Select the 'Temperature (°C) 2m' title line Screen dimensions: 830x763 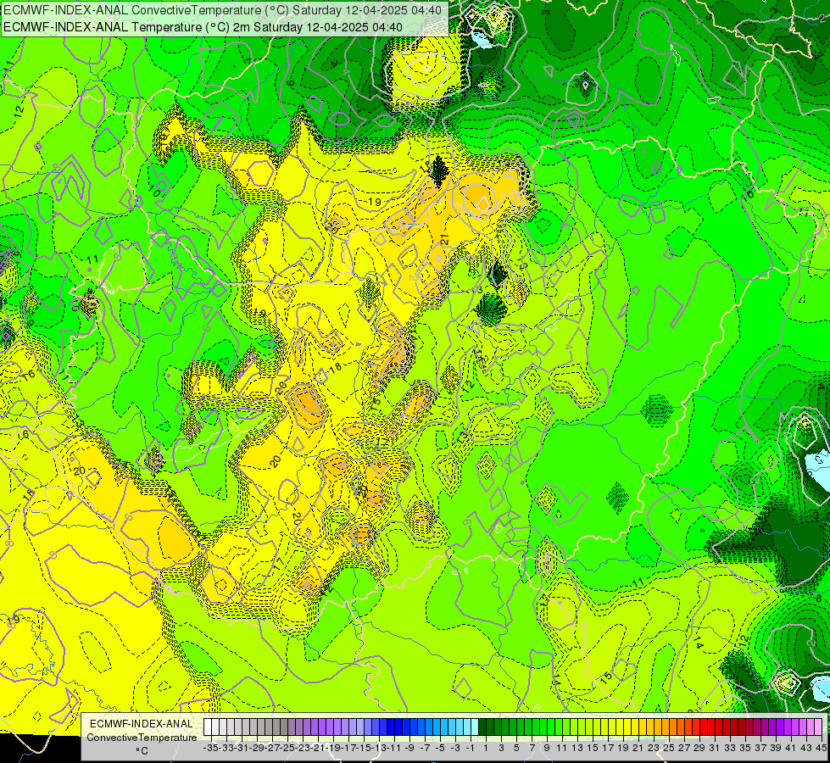[x=203, y=27]
